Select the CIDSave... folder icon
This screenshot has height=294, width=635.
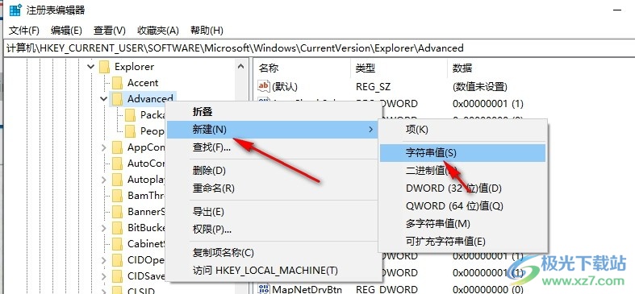(118, 276)
